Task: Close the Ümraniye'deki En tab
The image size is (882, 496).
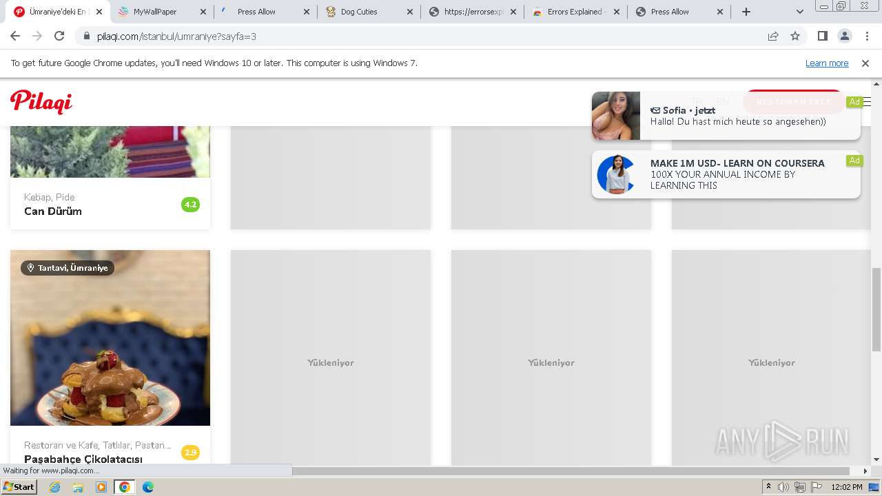Action: [100, 12]
